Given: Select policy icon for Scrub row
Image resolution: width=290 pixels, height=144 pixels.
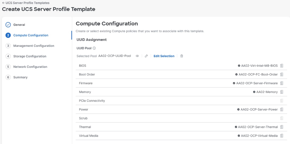Looking at the screenshot, I should click(282, 118).
